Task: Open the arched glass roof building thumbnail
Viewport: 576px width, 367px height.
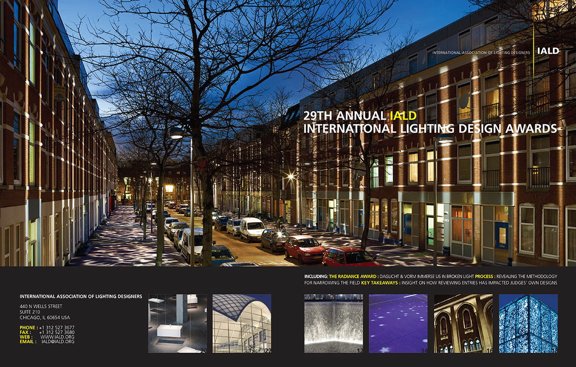Action: 242,323
